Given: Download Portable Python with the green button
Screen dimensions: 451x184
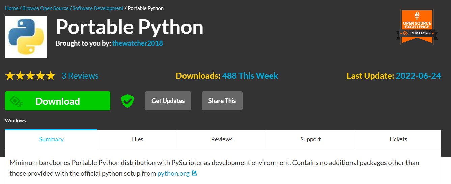Looking at the screenshot, I should [58, 101].
